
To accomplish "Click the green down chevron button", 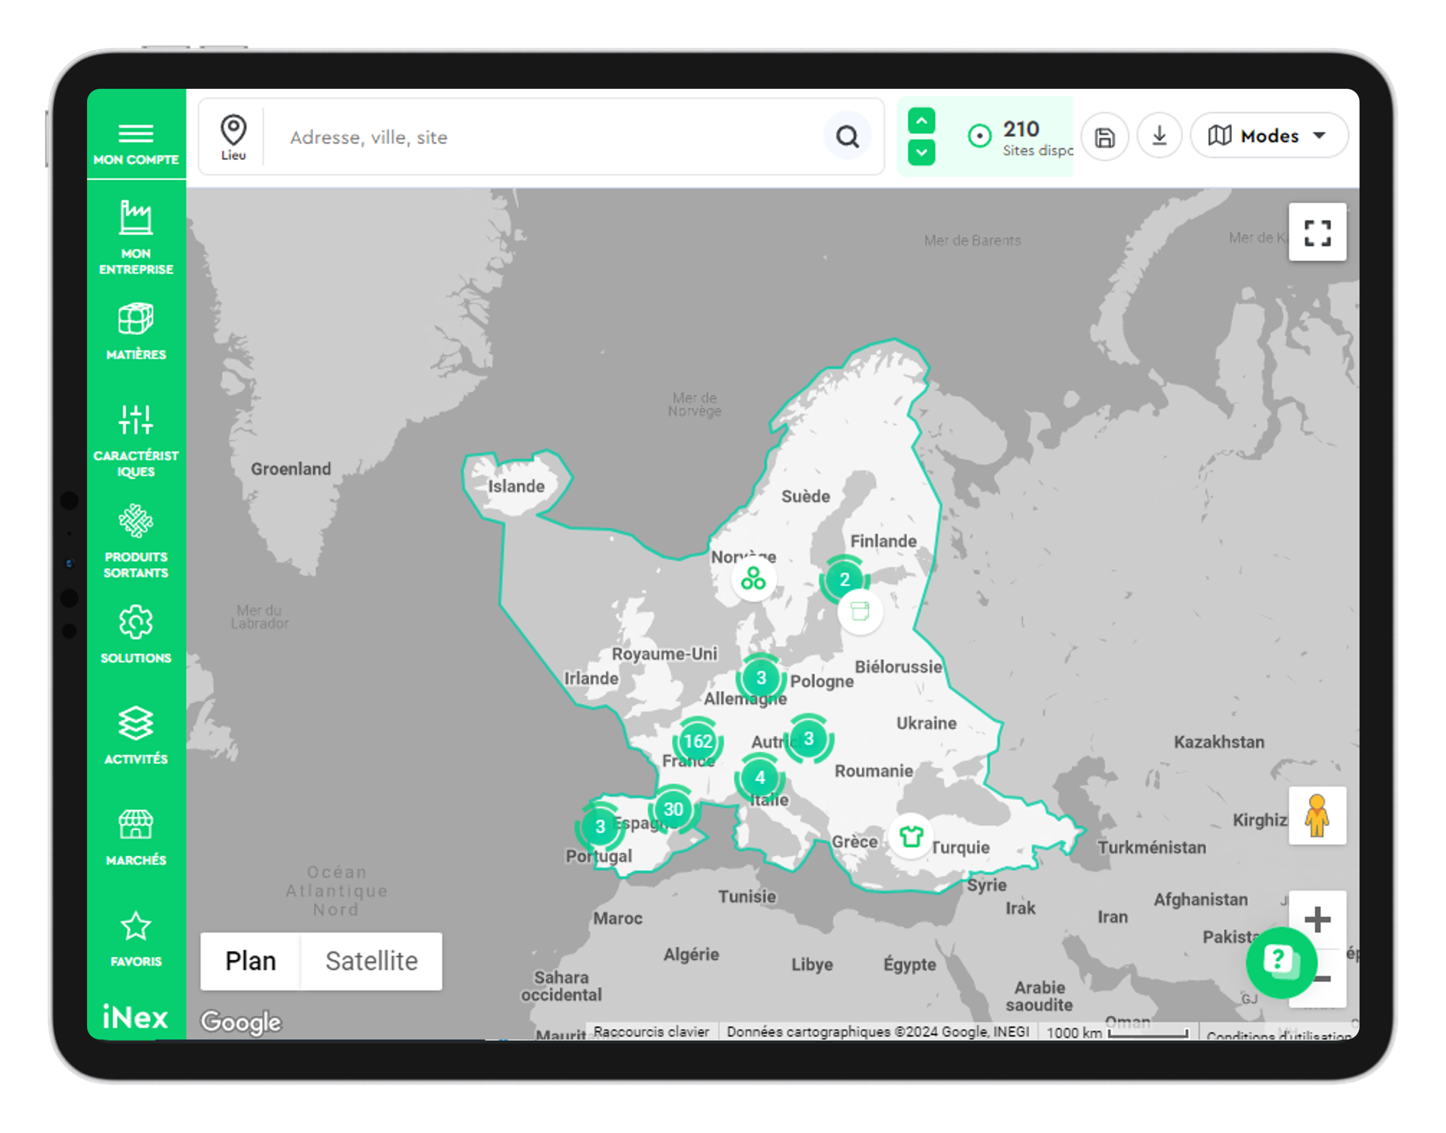I will (x=921, y=153).
